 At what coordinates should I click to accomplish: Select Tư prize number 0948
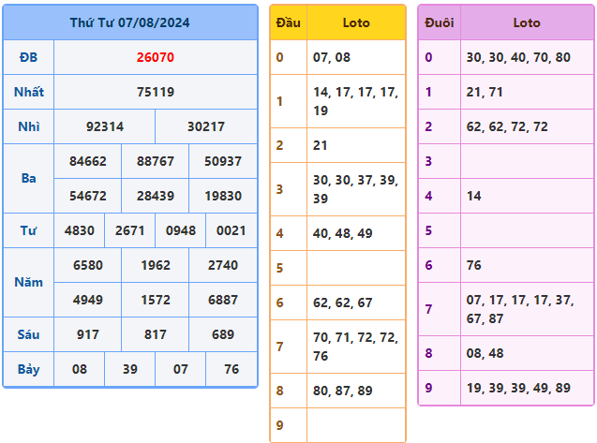[180, 230]
